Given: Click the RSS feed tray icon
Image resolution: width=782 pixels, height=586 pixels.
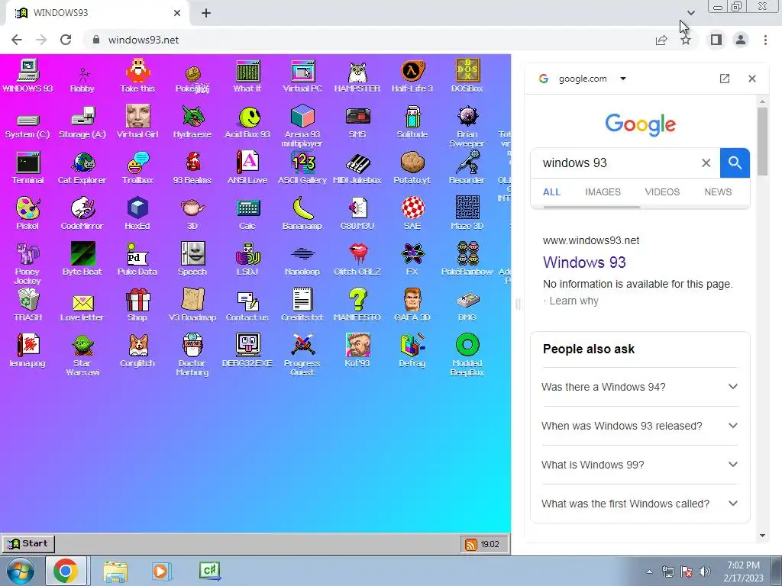Looking at the screenshot, I should [470, 544].
